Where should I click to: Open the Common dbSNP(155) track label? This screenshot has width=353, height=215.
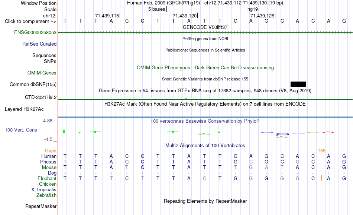(33, 85)
